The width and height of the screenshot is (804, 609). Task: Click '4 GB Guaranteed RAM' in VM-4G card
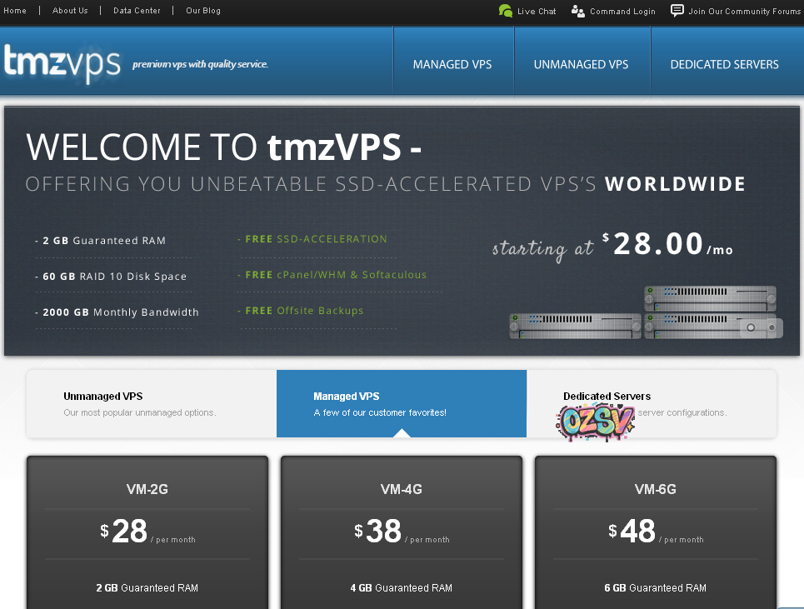pos(402,588)
